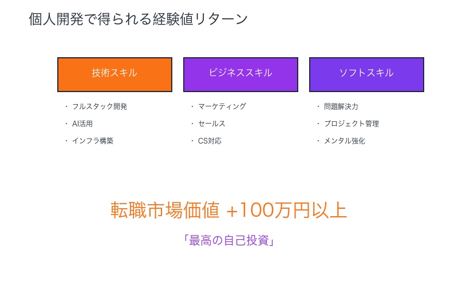
Task: Select the 問題解決力 bullet text
Action: [341, 106]
